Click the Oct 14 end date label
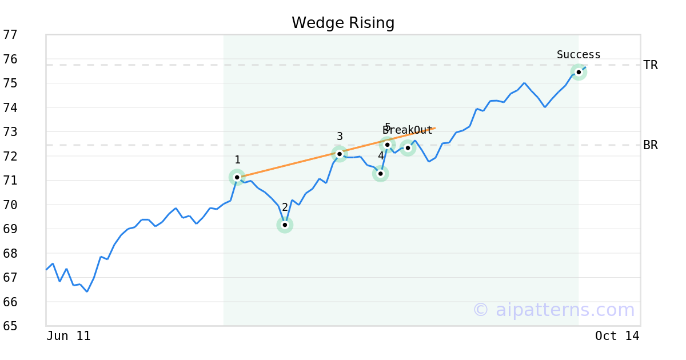This screenshot has width=686, height=360. [x=617, y=336]
